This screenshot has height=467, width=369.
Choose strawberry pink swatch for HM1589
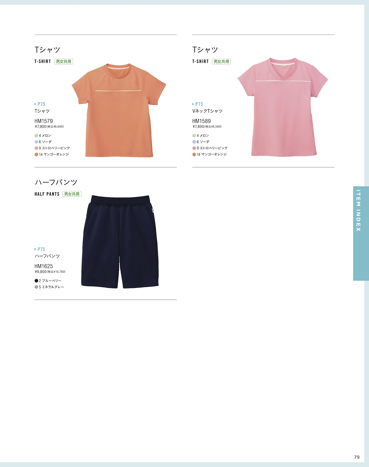pyautogui.click(x=194, y=148)
